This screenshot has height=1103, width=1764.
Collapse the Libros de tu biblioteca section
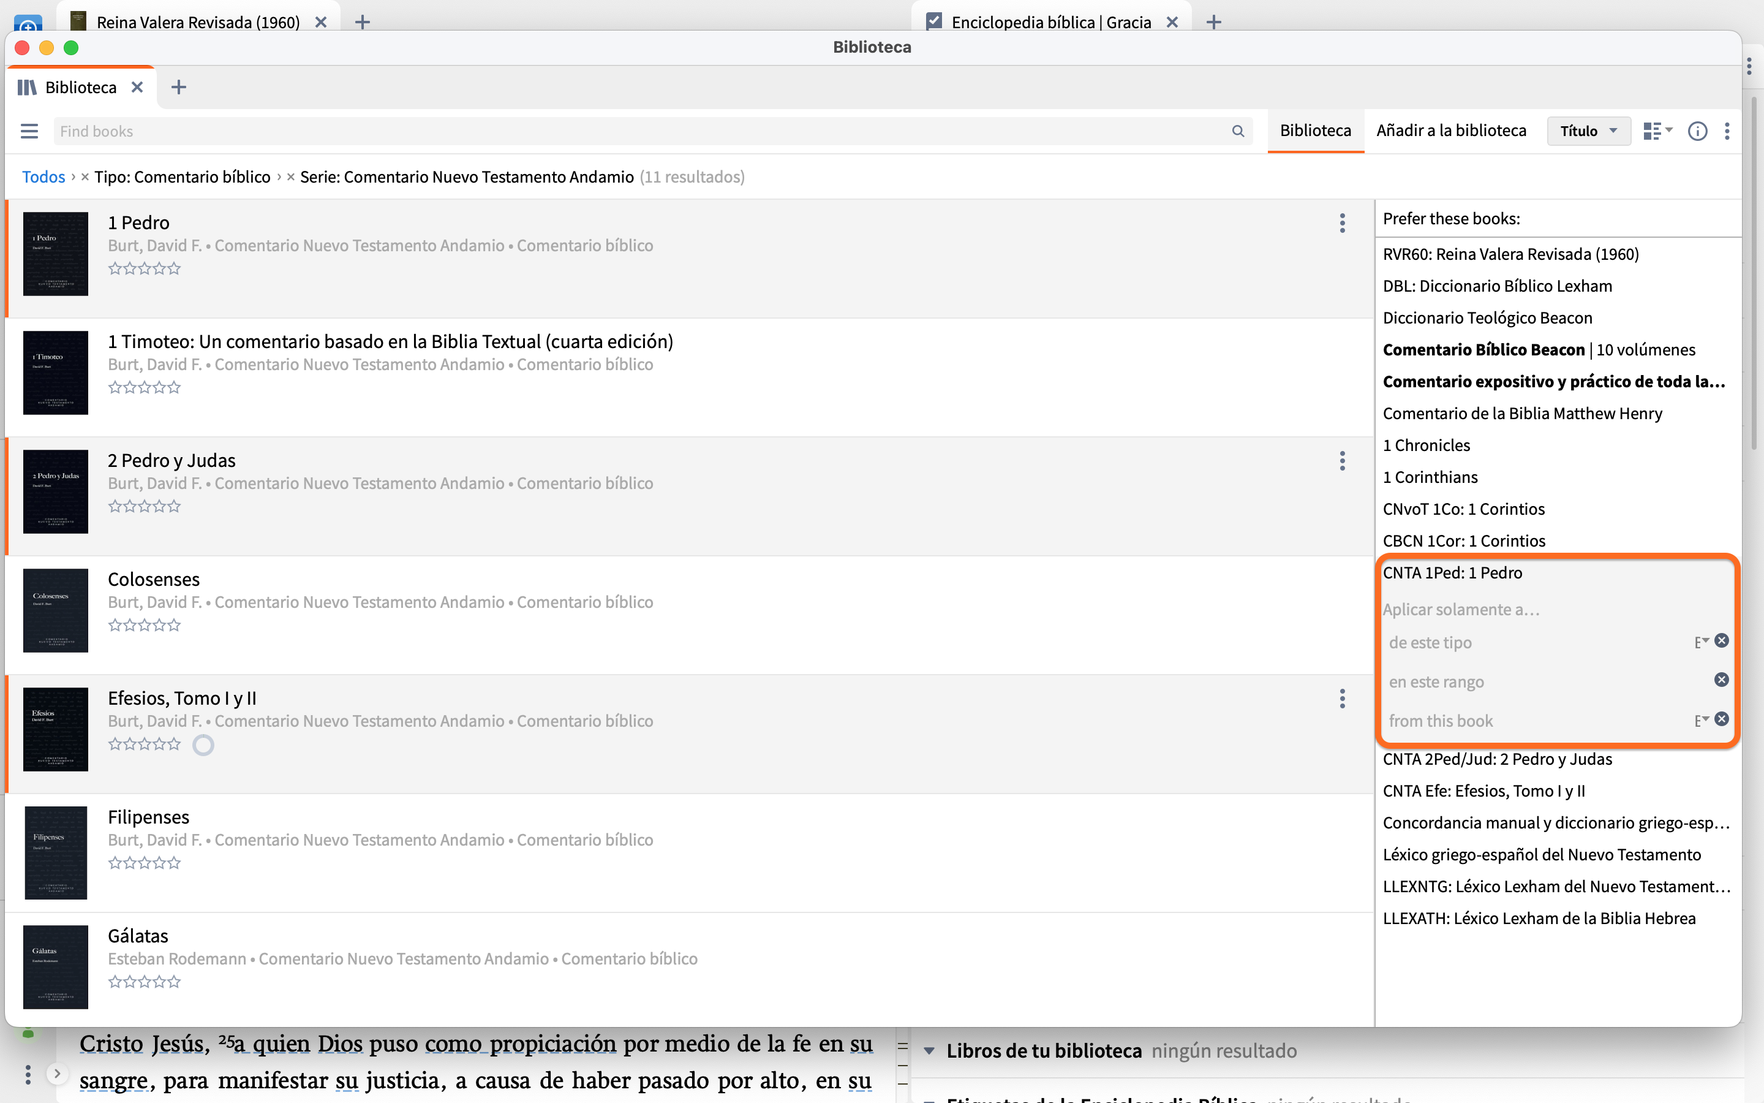(929, 1051)
